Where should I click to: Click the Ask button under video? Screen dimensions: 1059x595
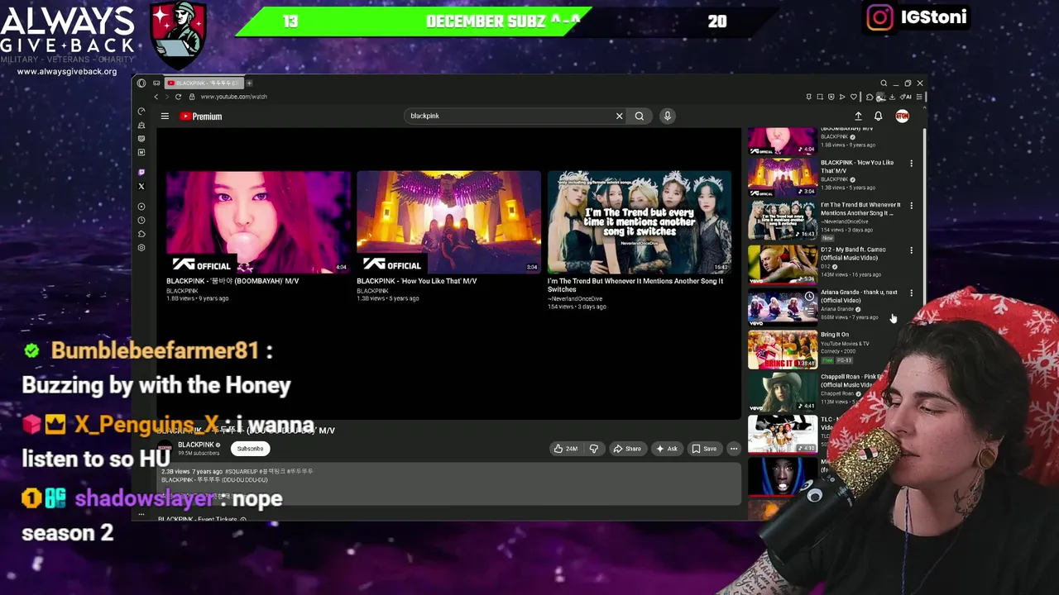pos(667,449)
